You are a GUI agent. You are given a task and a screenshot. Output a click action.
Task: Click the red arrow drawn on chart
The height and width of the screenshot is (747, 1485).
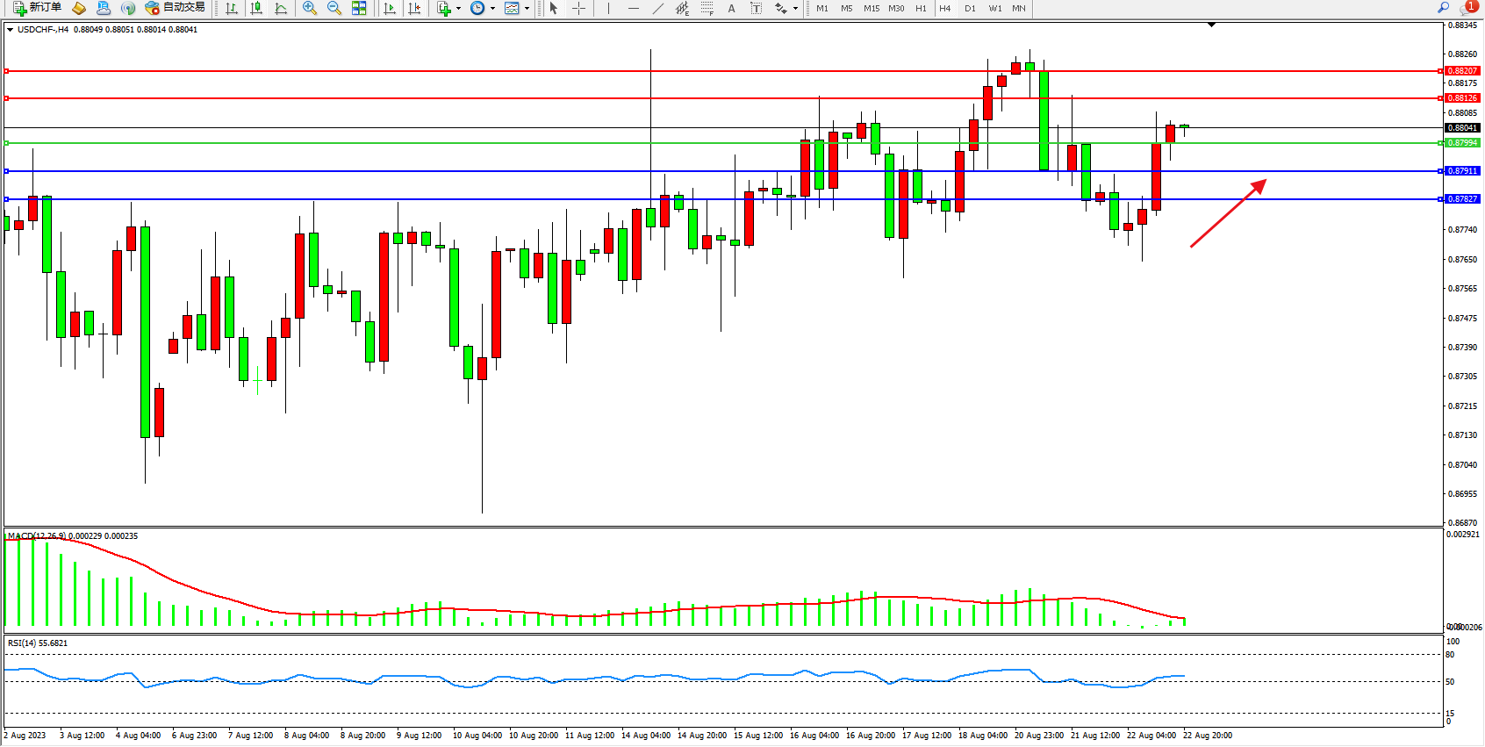pyautogui.click(x=1227, y=214)
